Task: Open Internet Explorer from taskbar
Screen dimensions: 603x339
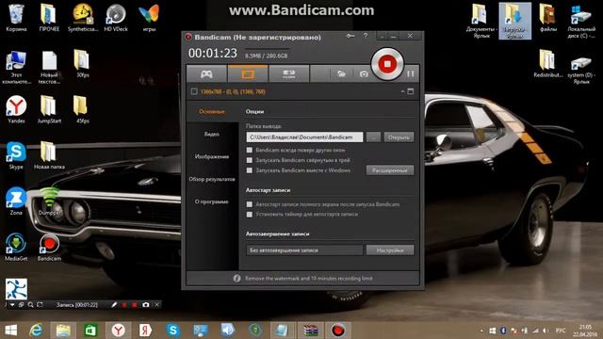Action: pos(36,331)
